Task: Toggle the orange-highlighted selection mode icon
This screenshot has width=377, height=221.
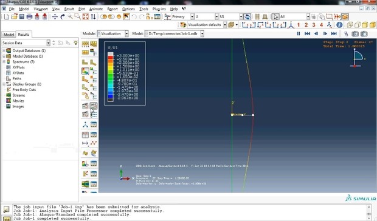Action: 345,16
